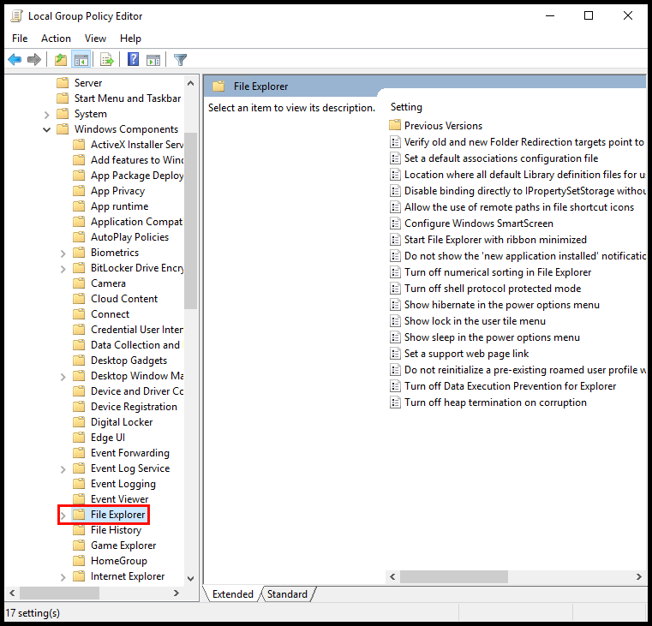Click the File Explorer header folder icon

(x=218, y=86)
